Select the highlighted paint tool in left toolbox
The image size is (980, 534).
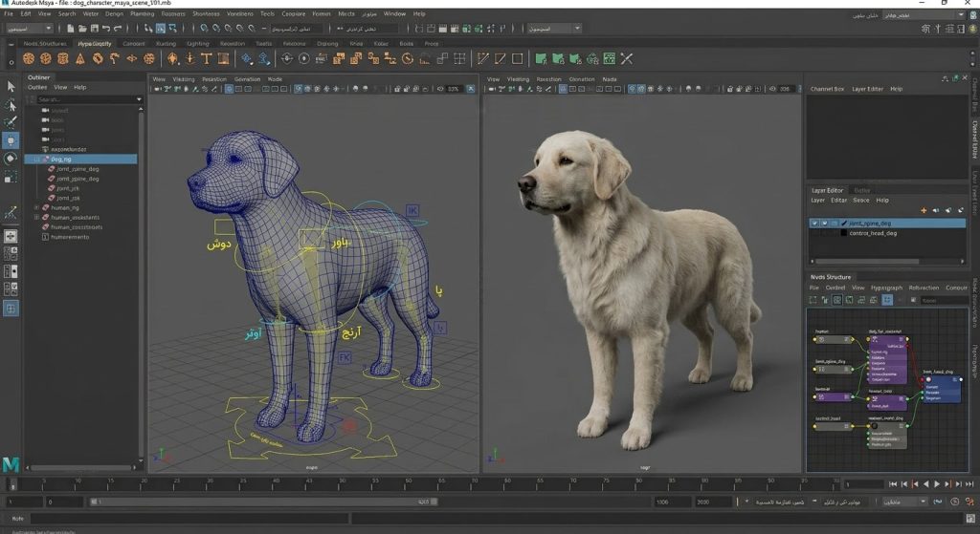[x=11, y=139]
